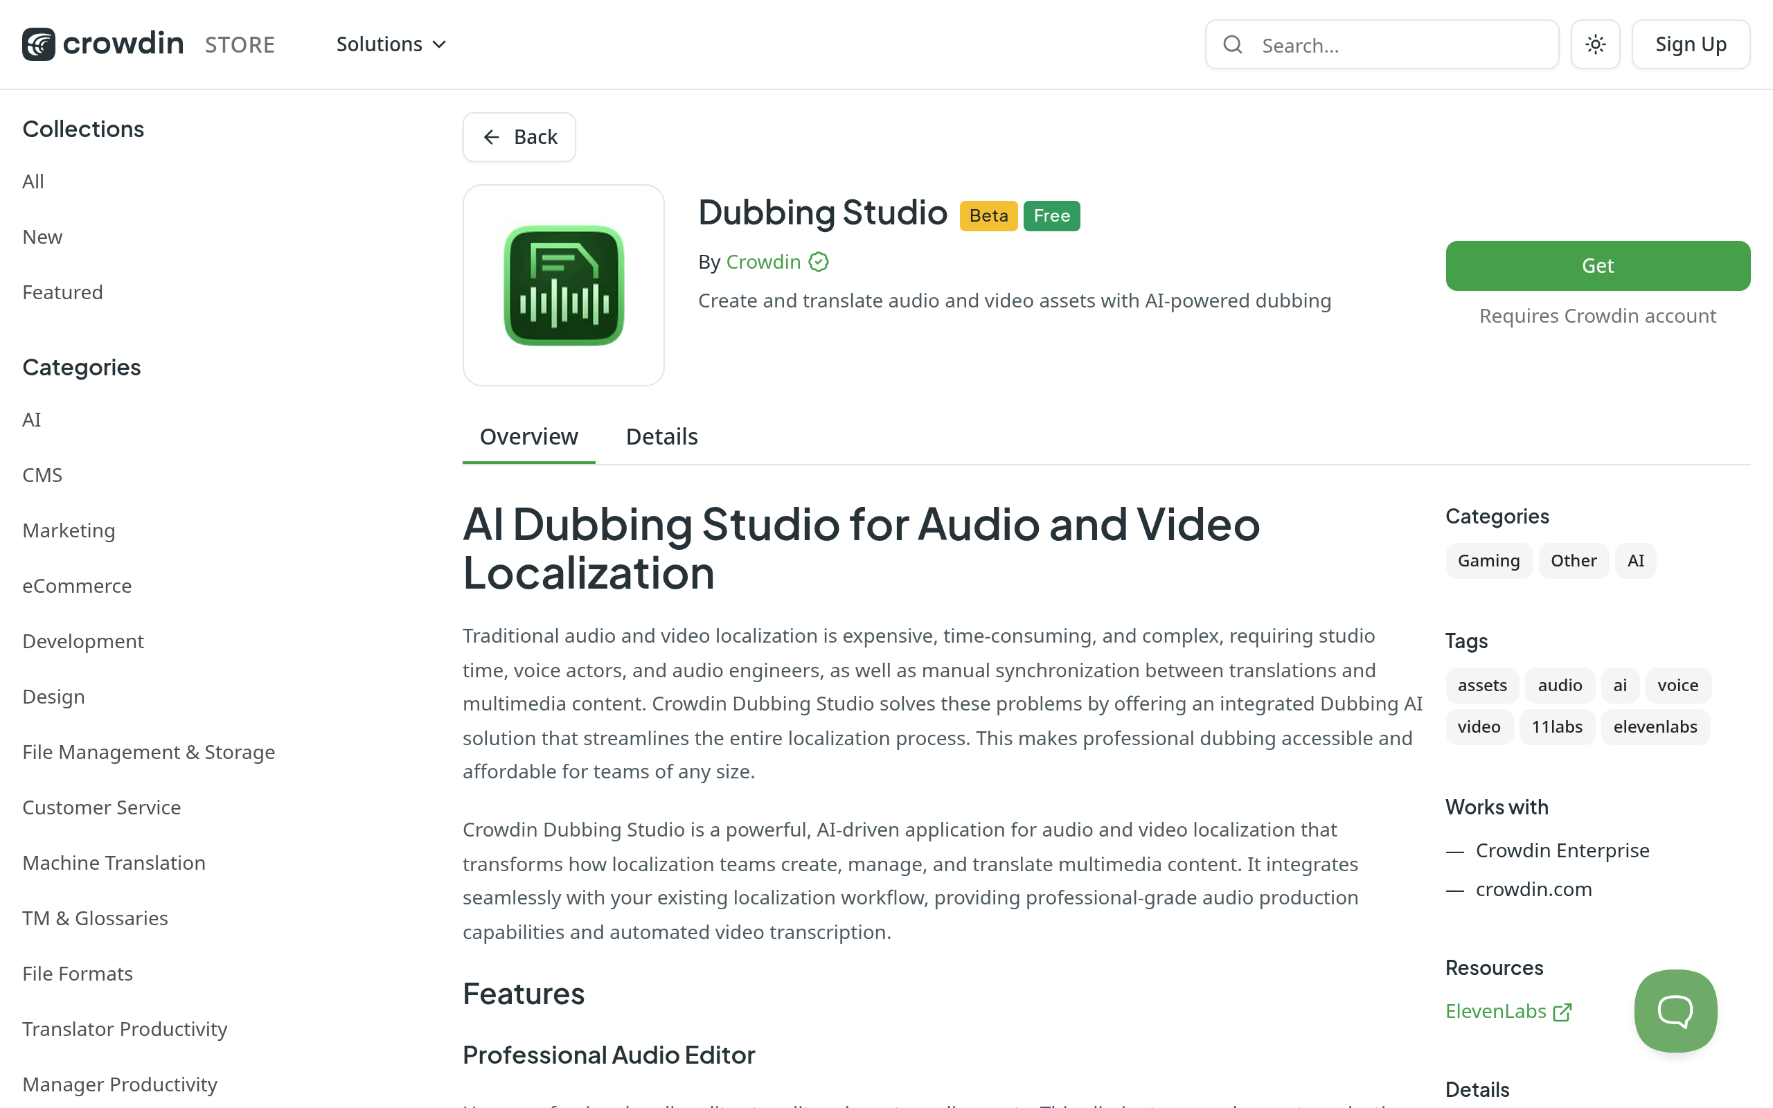Open the Marketing category
The height and width of the screenshot is (1108, 1773).
tap(69, 530)
